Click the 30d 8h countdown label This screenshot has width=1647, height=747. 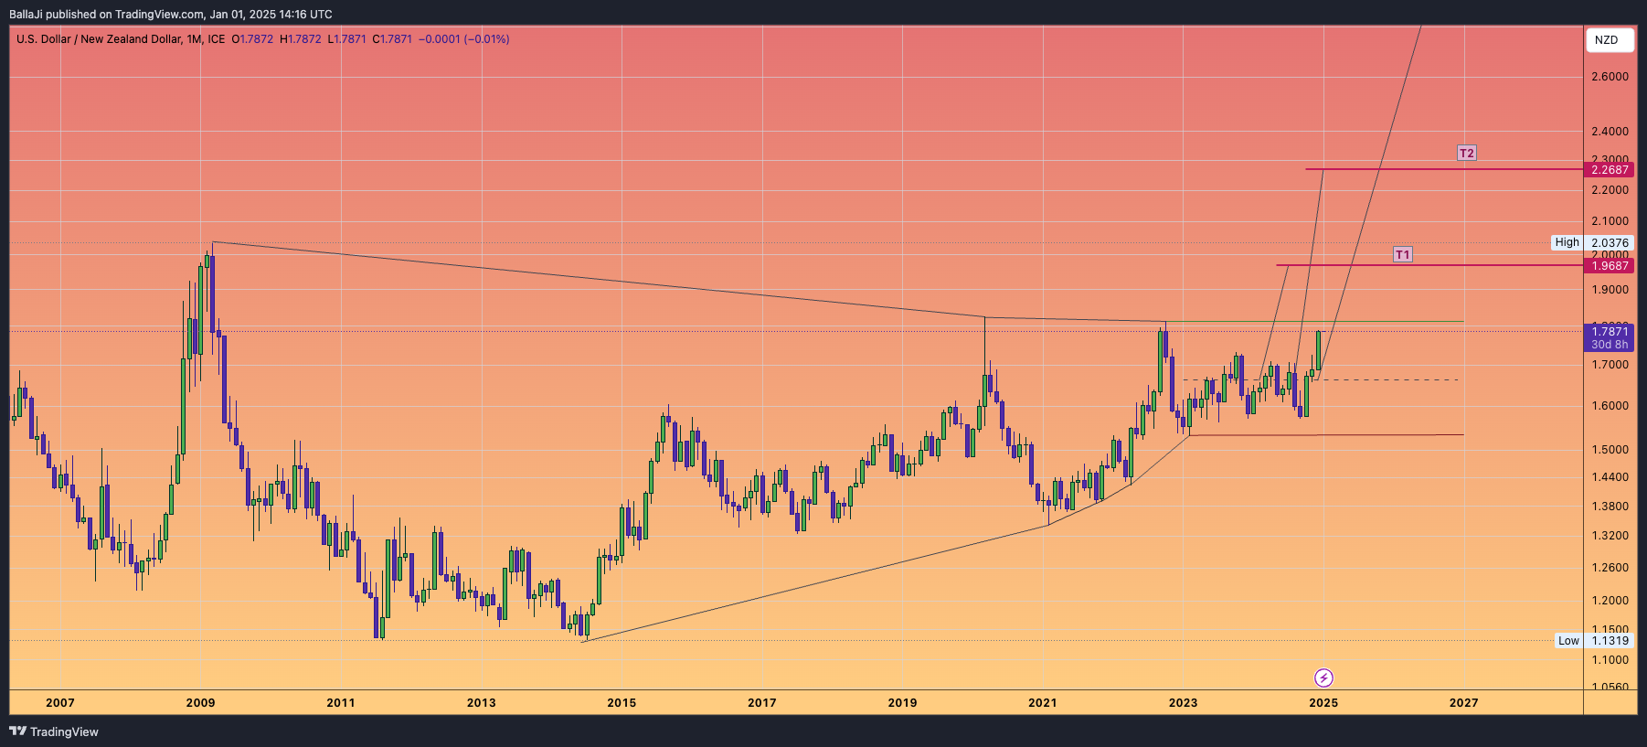pos(1610,345)
